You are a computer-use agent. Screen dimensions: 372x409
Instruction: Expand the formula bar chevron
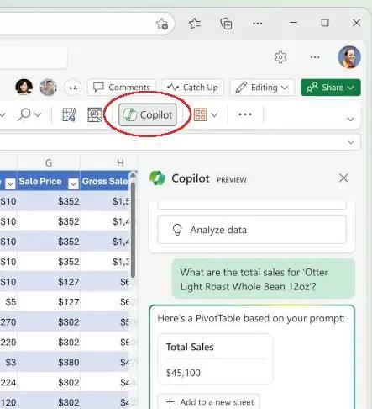coord(351,142)
